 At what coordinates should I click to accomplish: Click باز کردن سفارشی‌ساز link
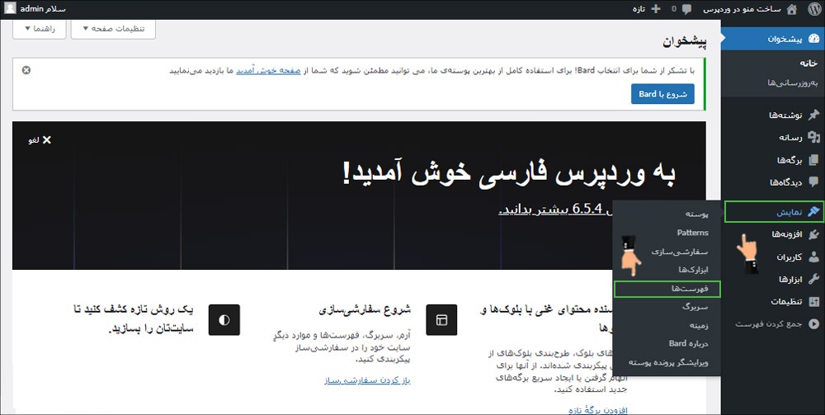tap(367, 380)
